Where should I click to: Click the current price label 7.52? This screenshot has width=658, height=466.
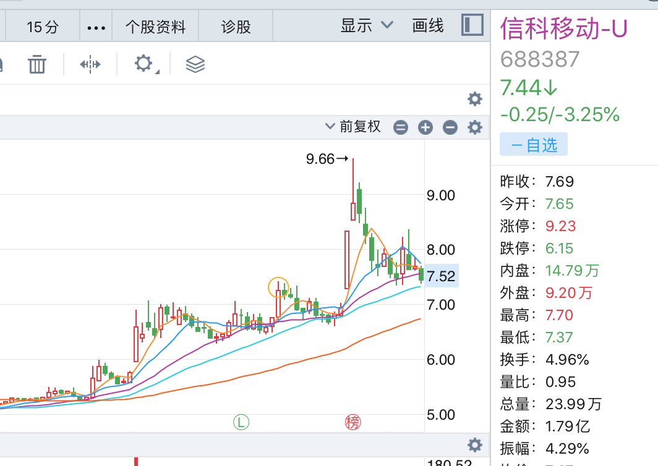[x=441, y=276]
